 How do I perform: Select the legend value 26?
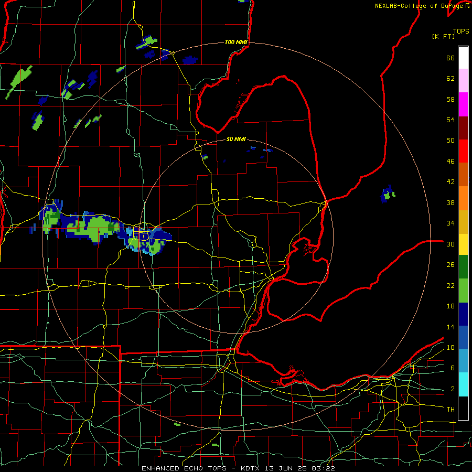(450, 265)
